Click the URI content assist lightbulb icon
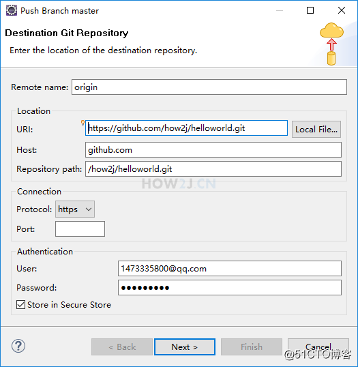 [83, 123]
